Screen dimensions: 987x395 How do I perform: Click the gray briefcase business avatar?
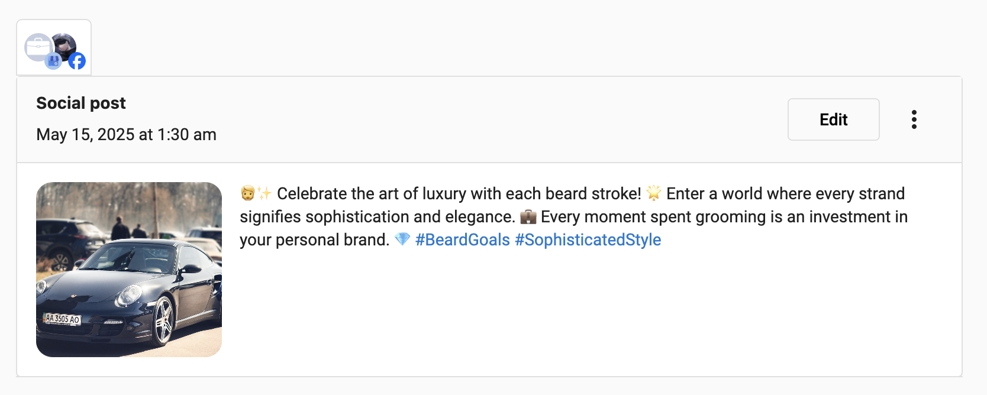[37, 46]
